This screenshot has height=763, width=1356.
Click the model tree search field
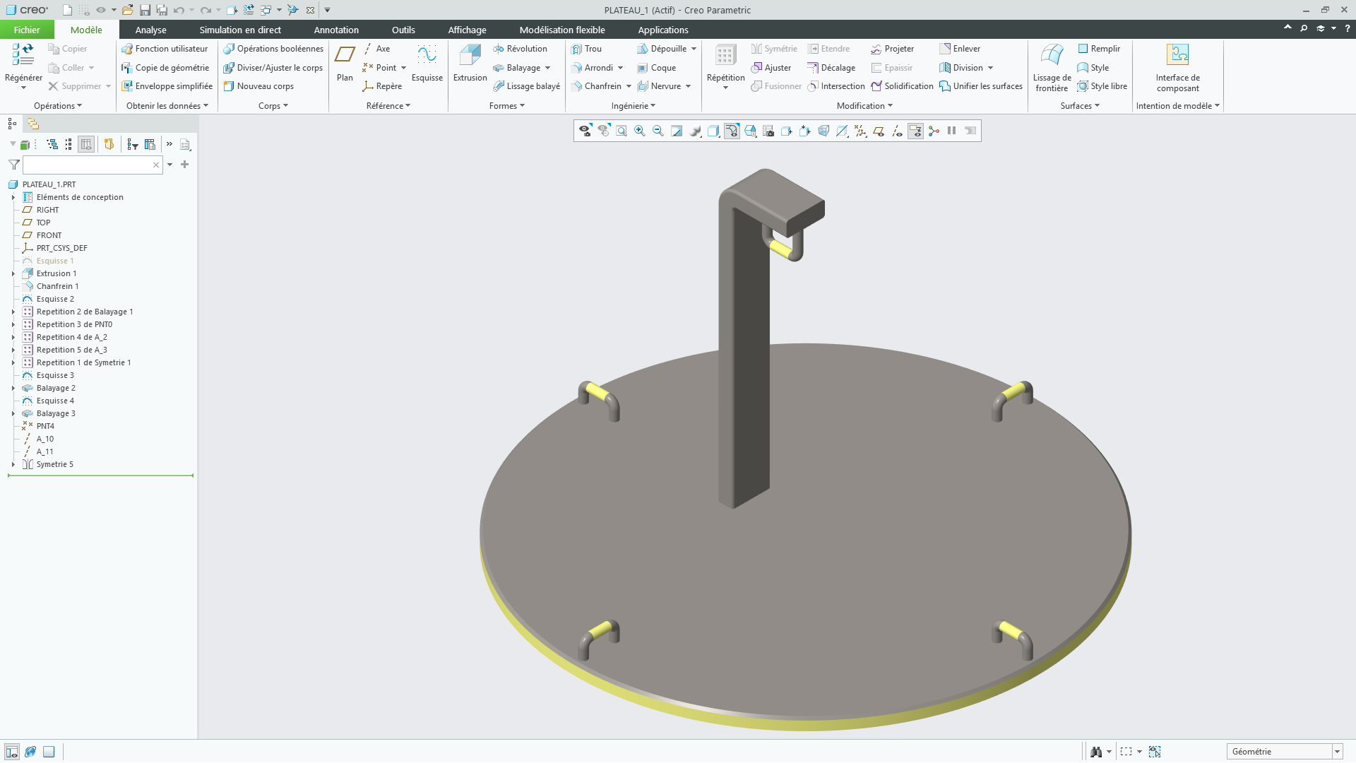coord(93,165)
